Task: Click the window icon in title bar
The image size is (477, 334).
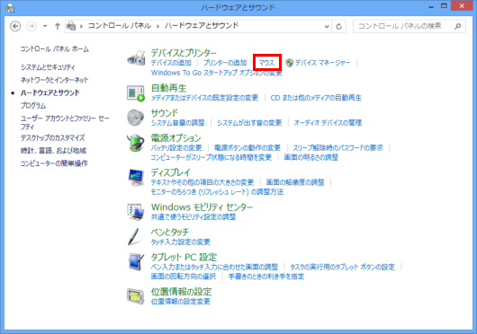Action: click(10, 7)
